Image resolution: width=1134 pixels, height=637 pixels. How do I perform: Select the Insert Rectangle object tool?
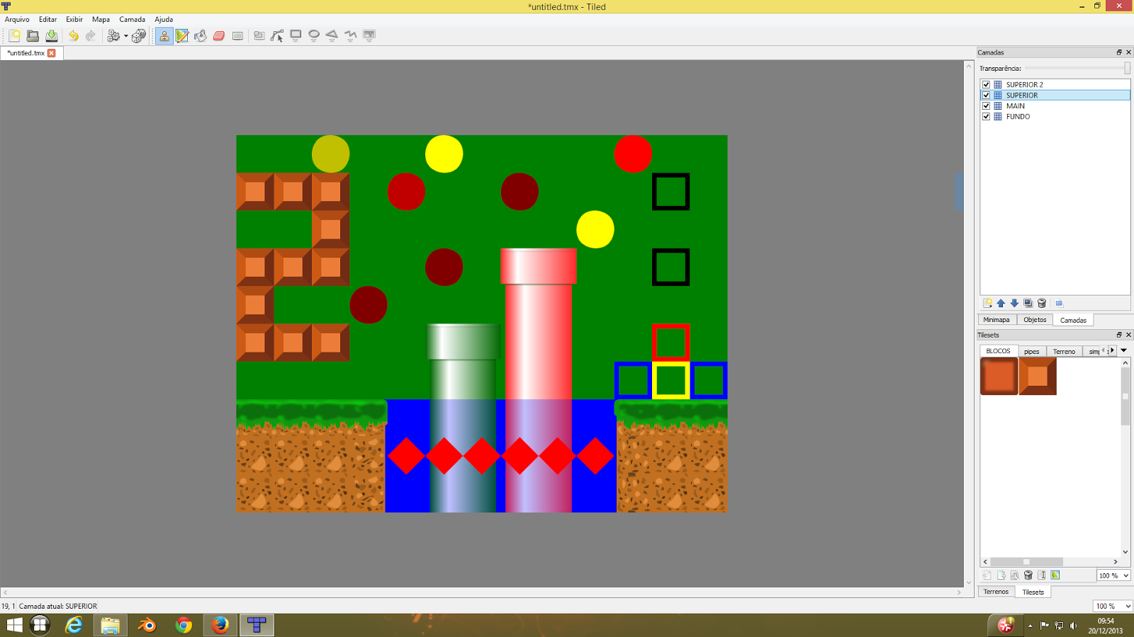pyautogui.click(x=295, y=35)
